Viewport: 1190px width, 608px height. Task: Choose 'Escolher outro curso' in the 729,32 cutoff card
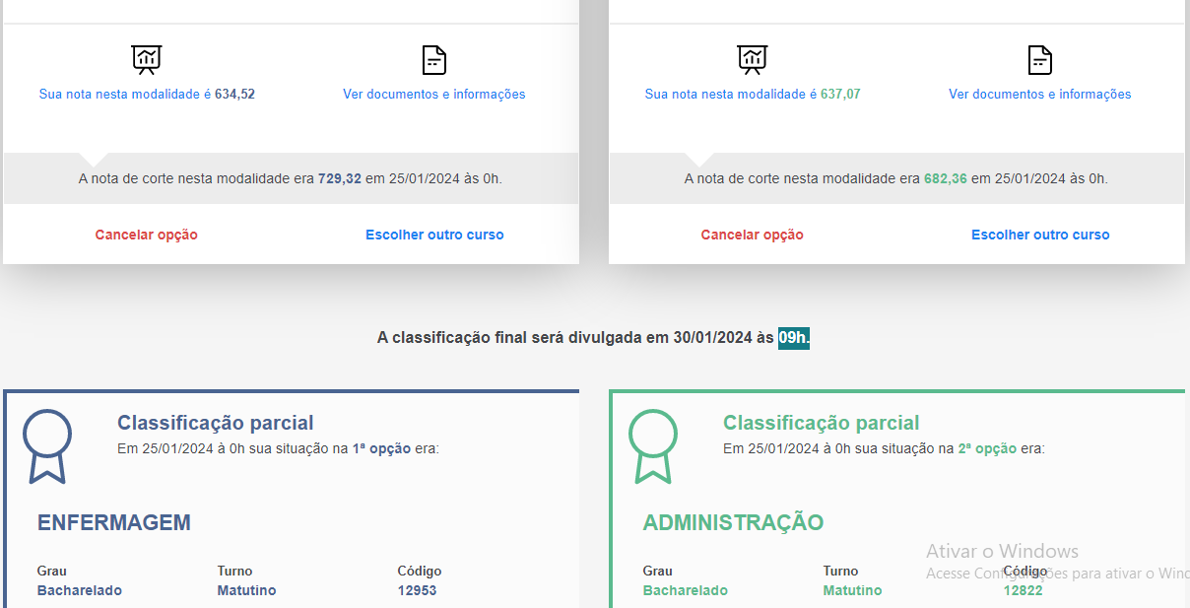pos(434,235)
